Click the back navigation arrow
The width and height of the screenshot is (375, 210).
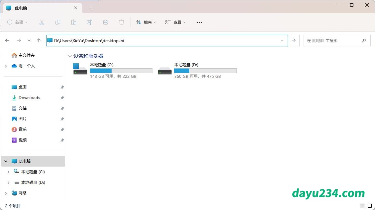click(8, 40)
